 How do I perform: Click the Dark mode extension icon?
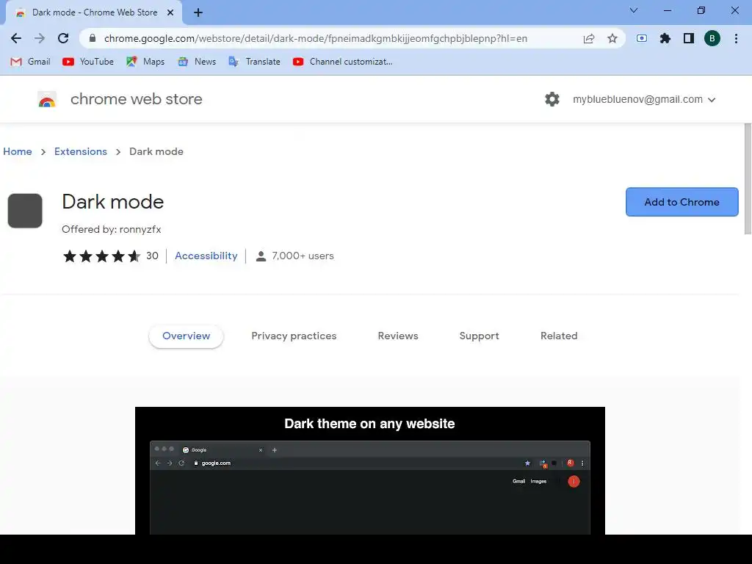pos(25,211)
